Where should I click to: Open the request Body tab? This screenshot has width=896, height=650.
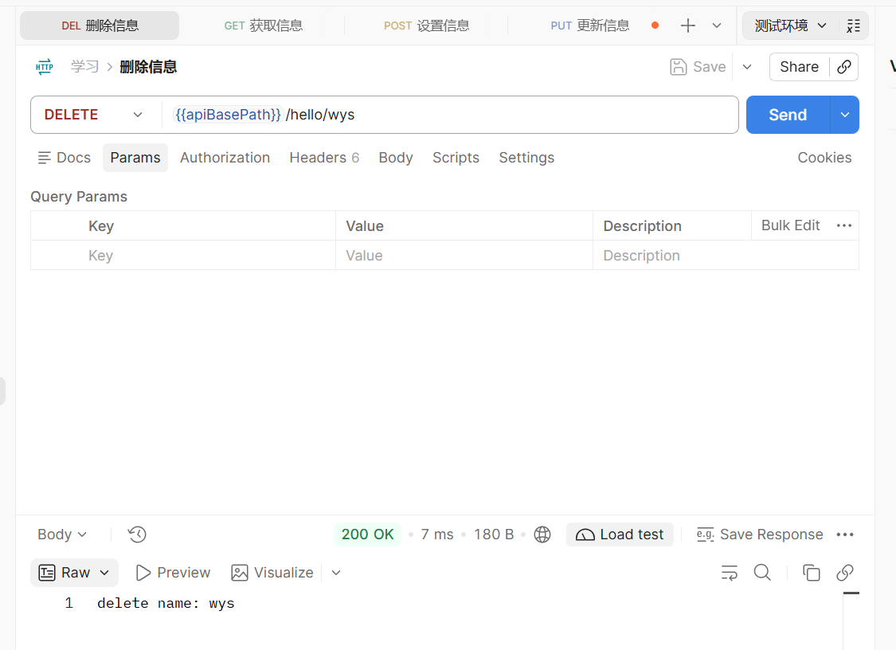[x=395, y=158]
